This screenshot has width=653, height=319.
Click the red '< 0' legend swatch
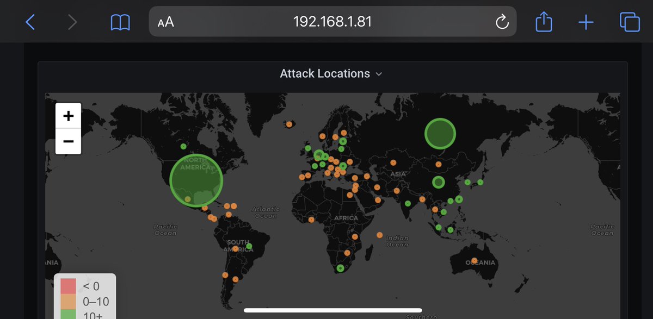coord(68,286)
